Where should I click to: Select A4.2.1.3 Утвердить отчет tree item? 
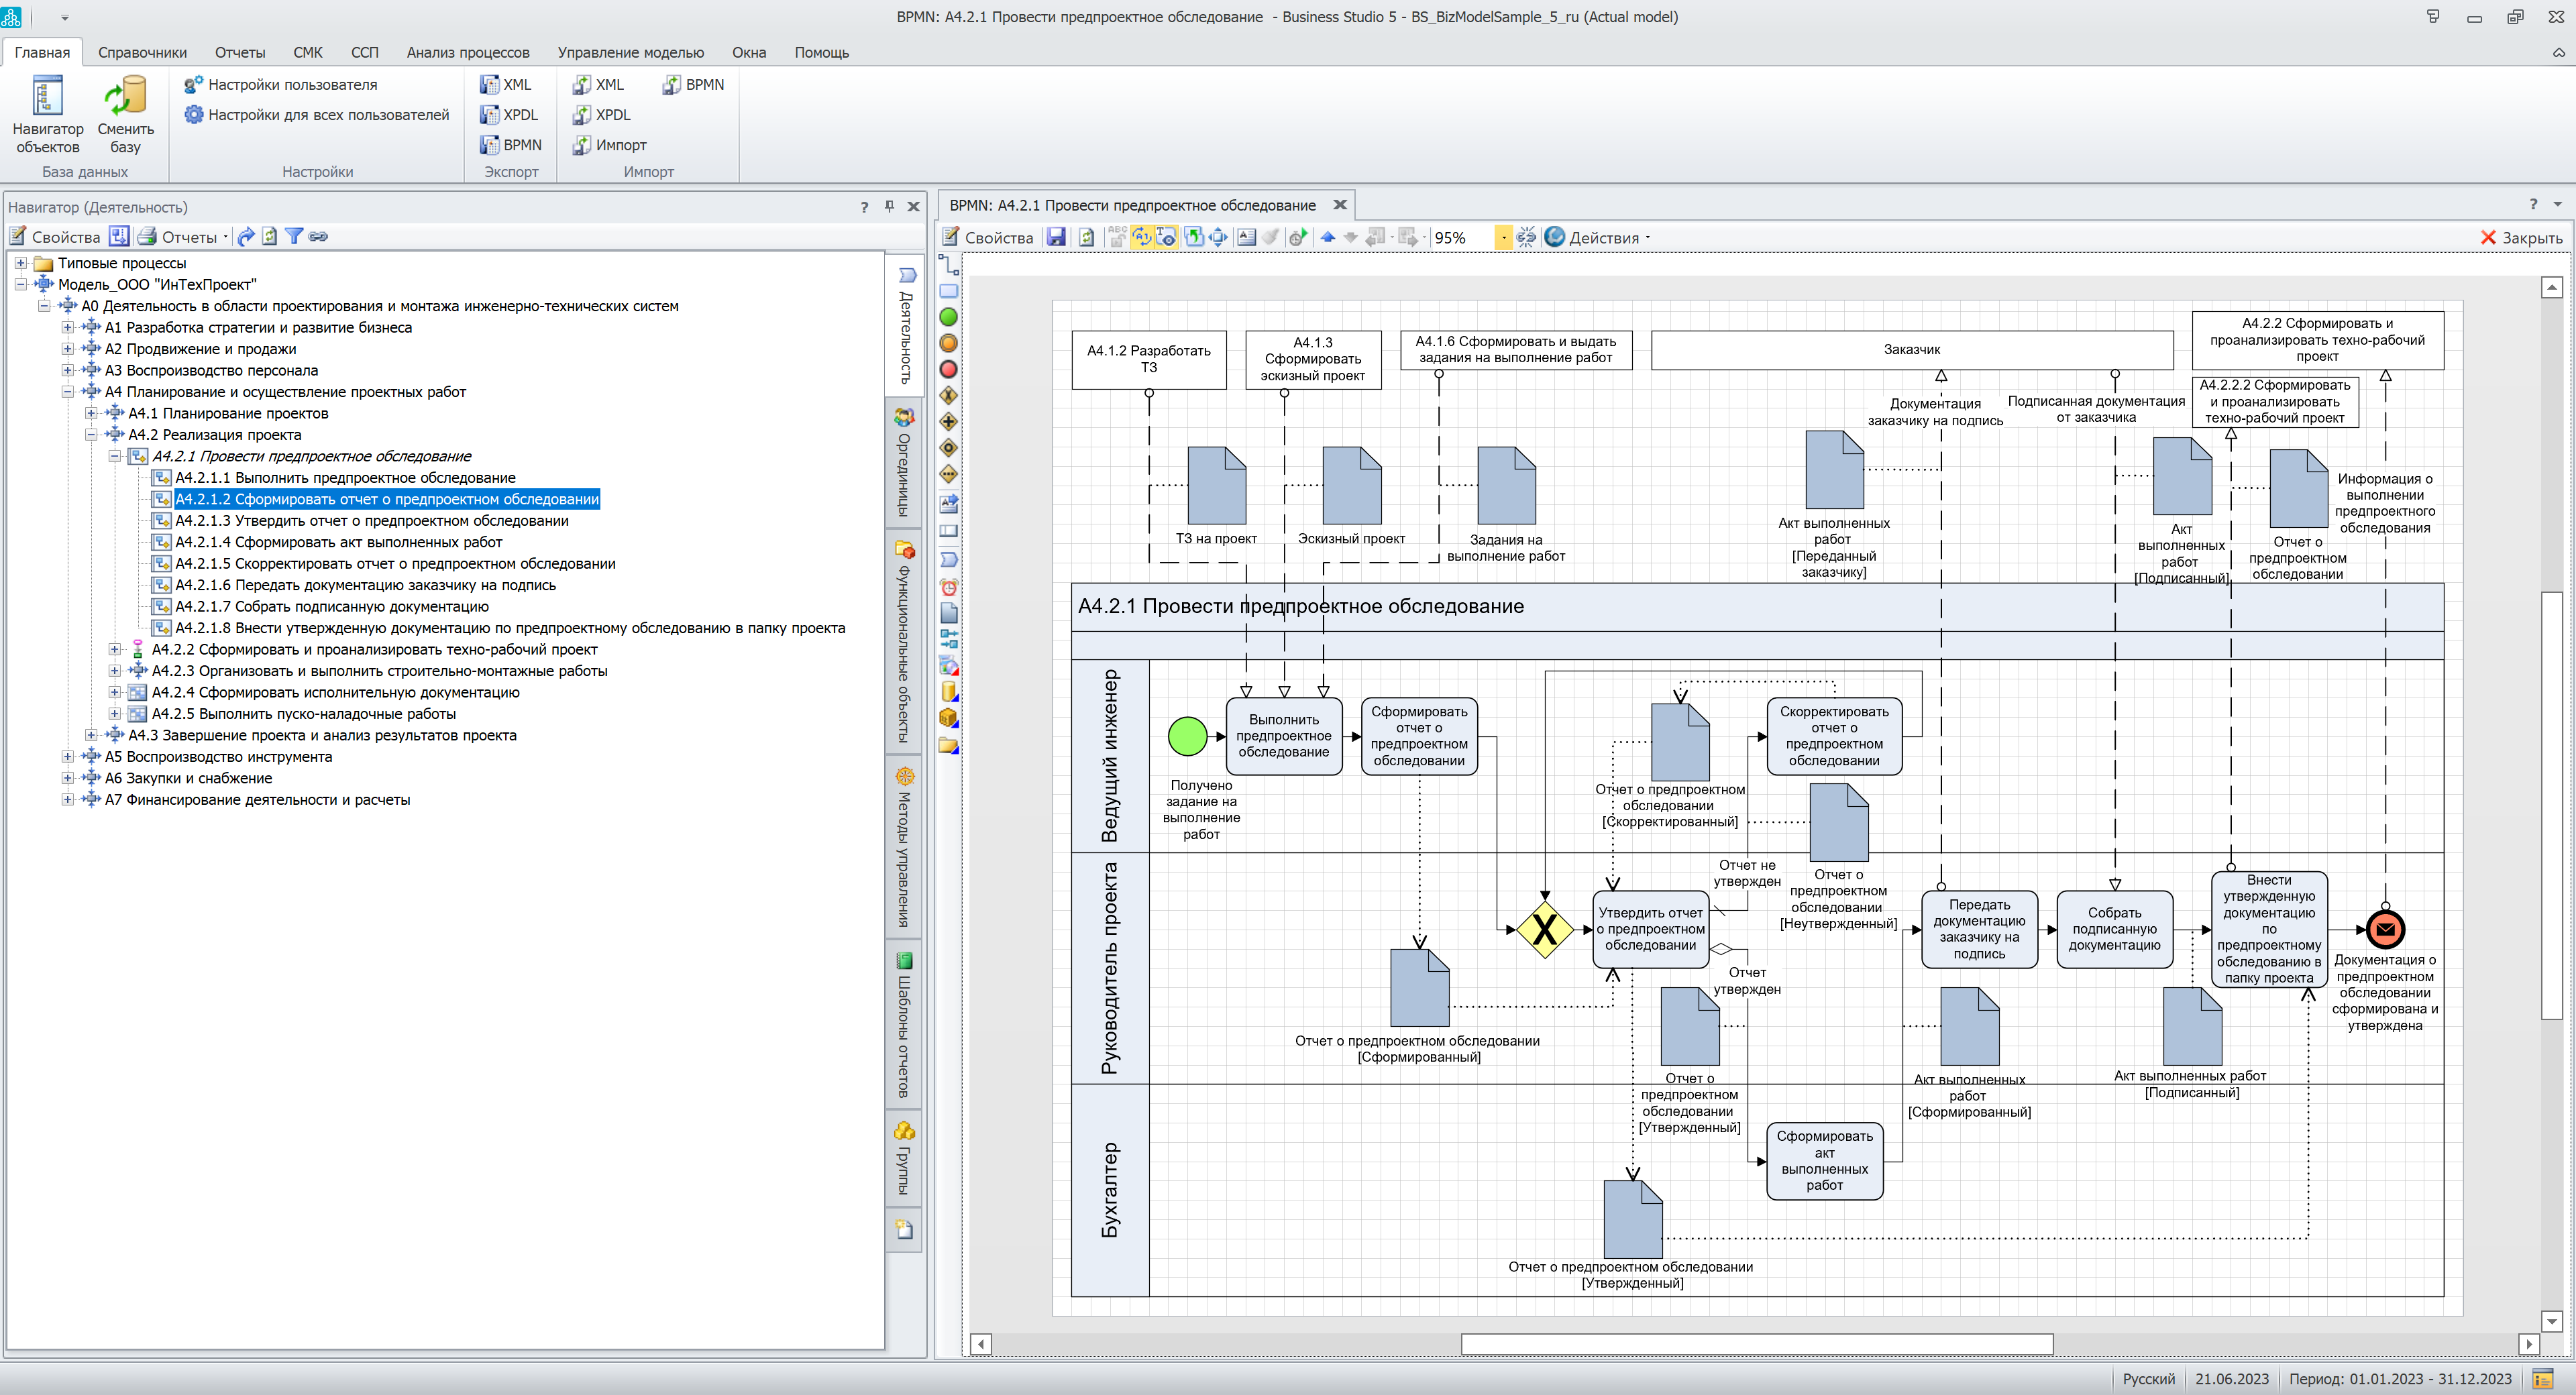[x=371, y=521]
